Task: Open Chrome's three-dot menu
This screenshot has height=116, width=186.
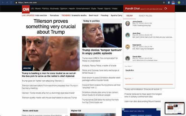Action: coord(183,3)
